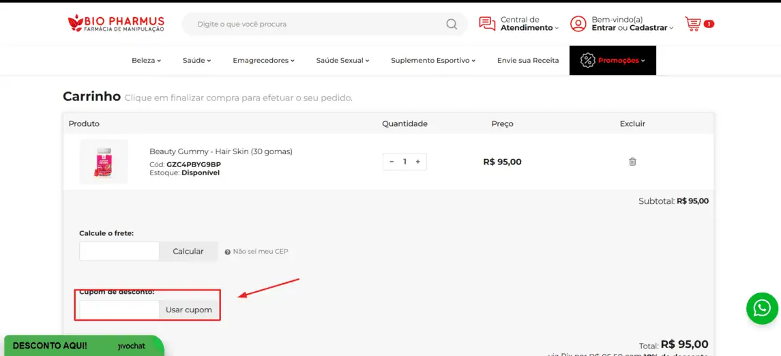Click the Total R$ 95,00 amount
781x356 pixels.
pyautogui.click(x=684, y=344)
